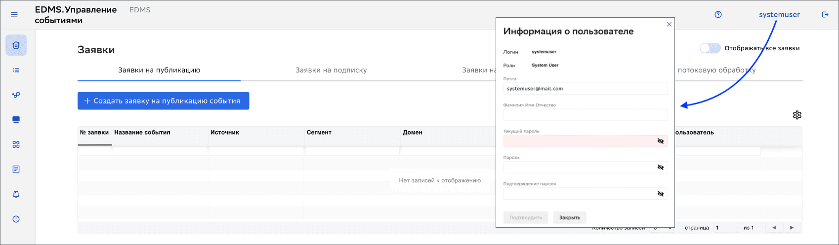Image resolution: width=839 pixels, height=245 pixels.
Task: Click the Название события filter box
Action: (160, 151)
